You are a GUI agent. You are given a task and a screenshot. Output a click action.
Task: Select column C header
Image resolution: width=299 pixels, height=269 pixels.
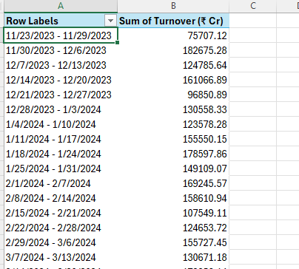click(253, 6)
